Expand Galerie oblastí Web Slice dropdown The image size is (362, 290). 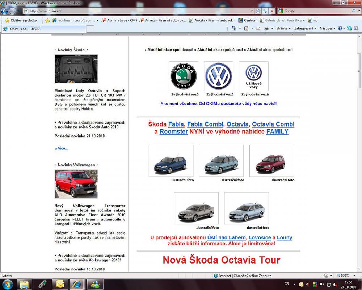[x=304, y=20]
